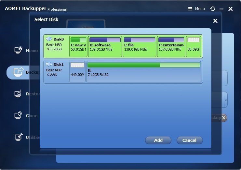Open the Clone tab in sidebar
The width and height of the screenshot is (241, 170).
[26, 115]
